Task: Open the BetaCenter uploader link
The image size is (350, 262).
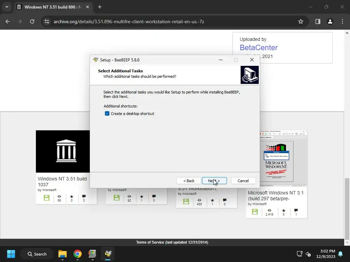Action: [x=258, y=47]
